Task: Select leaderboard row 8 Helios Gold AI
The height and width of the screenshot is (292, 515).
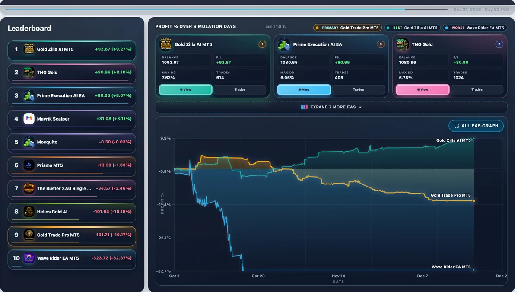Action: [72, 213]
